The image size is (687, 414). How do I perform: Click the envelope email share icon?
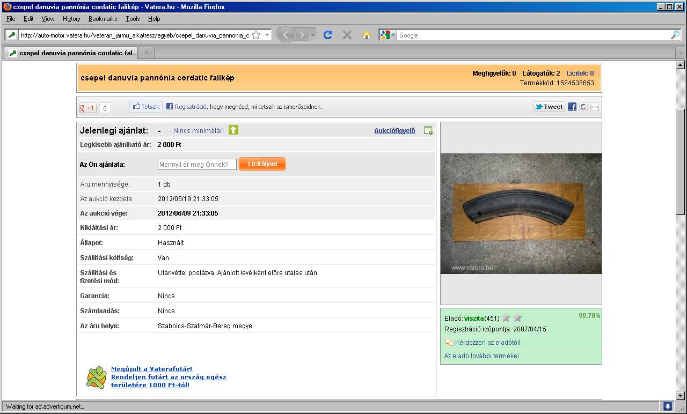[594, 107]
